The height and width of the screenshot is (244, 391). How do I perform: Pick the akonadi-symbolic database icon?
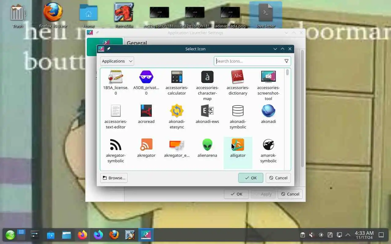[x=238, y=116]
